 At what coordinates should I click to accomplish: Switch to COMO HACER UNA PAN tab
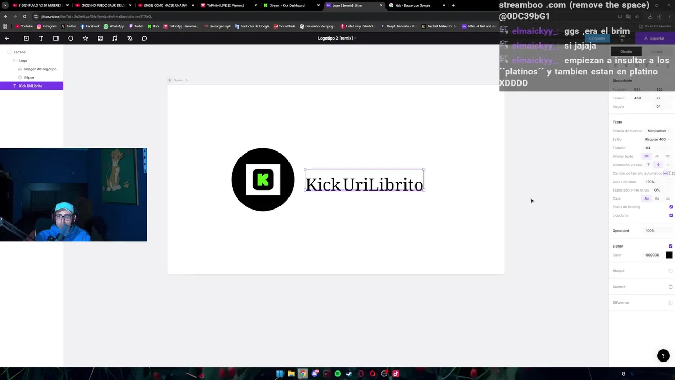coord(165,5)
